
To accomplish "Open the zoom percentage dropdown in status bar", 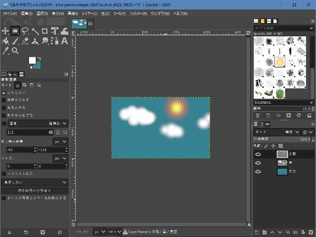I will pyautogui.click(x=113, y=231).
